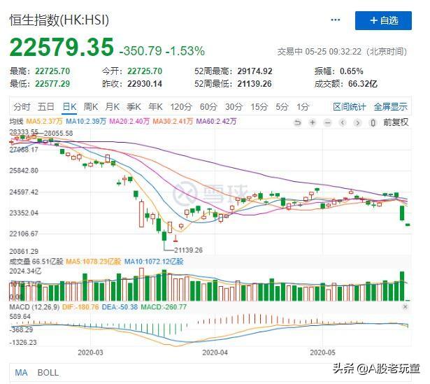430x384 pixels.
Task: Switch to the 30分 chart interval
Action: 234,106
